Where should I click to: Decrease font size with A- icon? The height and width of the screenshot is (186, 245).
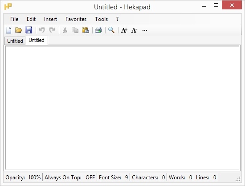[x=134, y=30]
